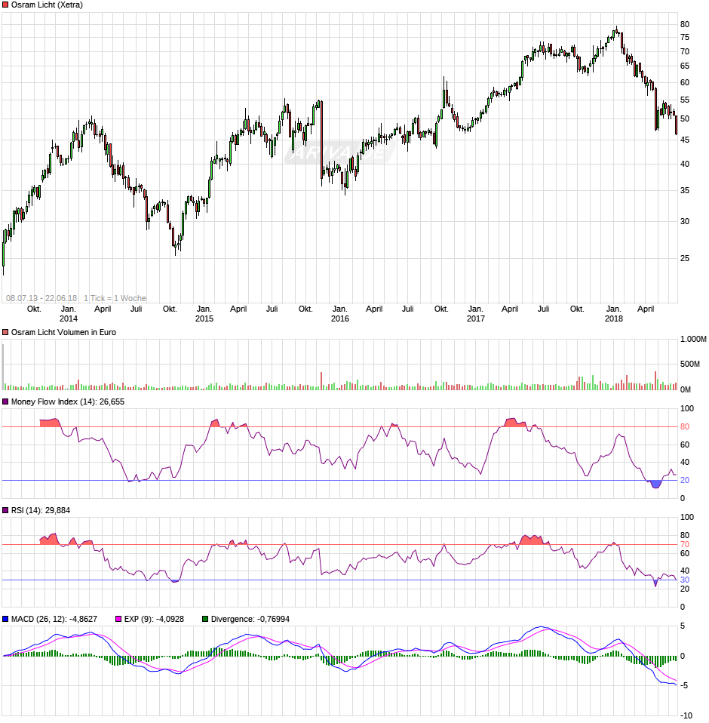
Task: Click the blue 30 level label in RSI panel
Action: pos(685,580)
